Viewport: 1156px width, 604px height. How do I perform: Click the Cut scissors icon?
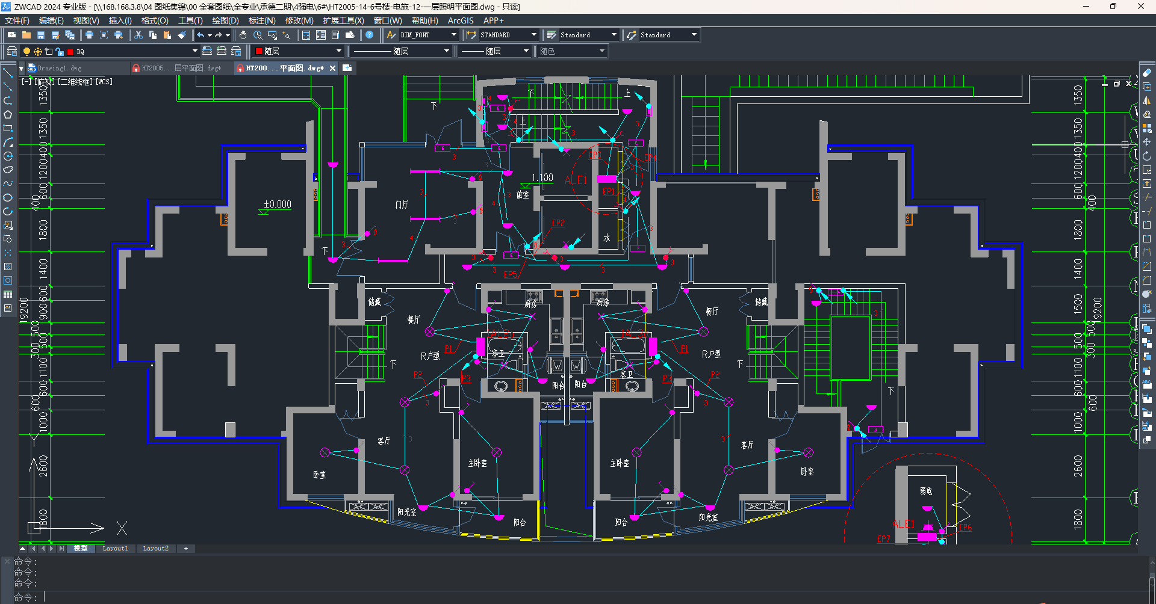[x=138, y=35]
